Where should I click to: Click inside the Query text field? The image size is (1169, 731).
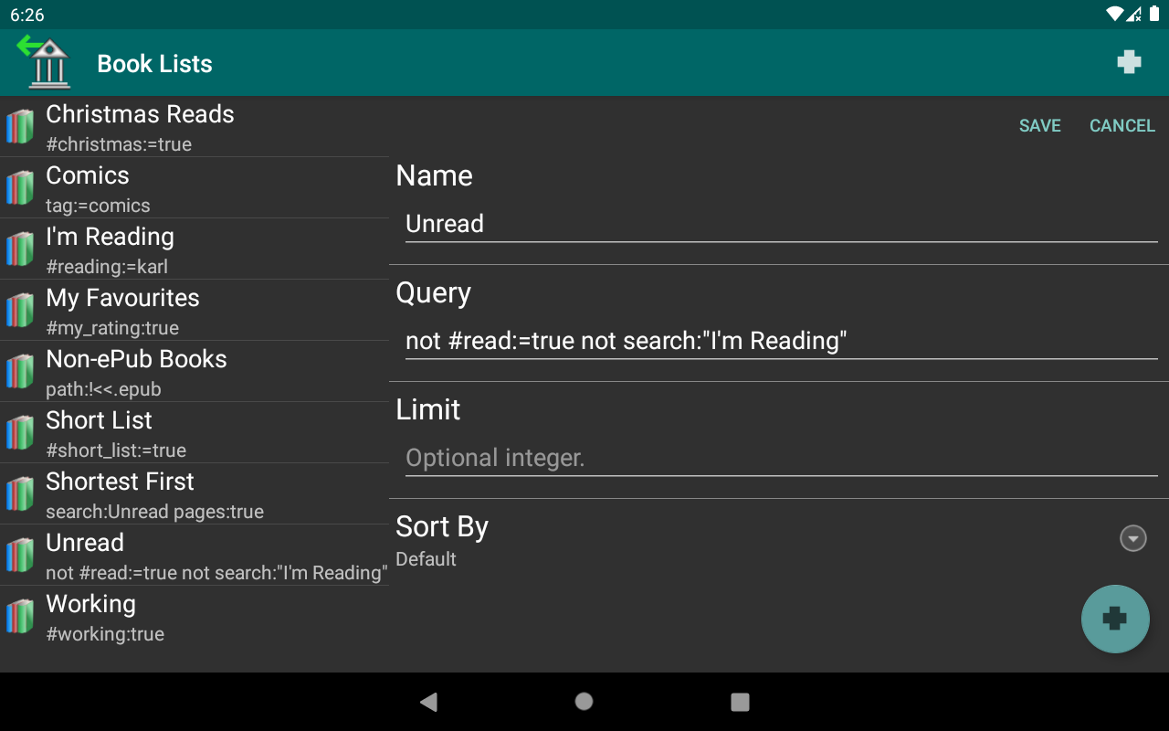[x=781, y=341]
